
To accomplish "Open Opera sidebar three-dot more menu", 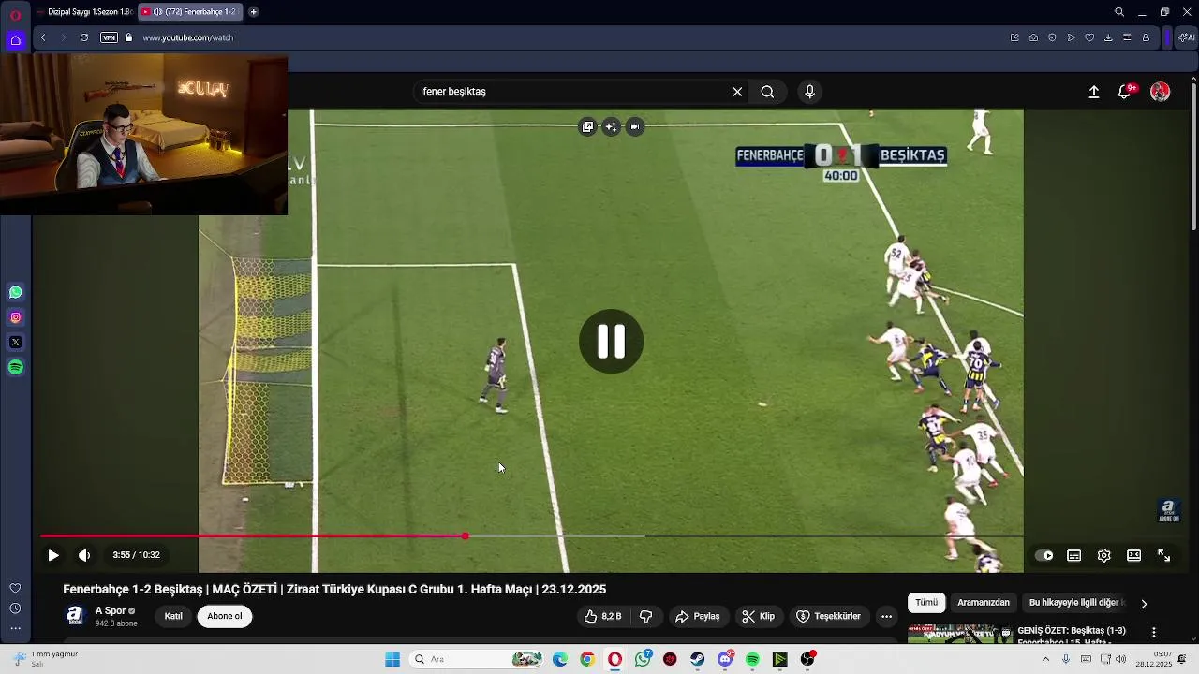I will (15, 628).
